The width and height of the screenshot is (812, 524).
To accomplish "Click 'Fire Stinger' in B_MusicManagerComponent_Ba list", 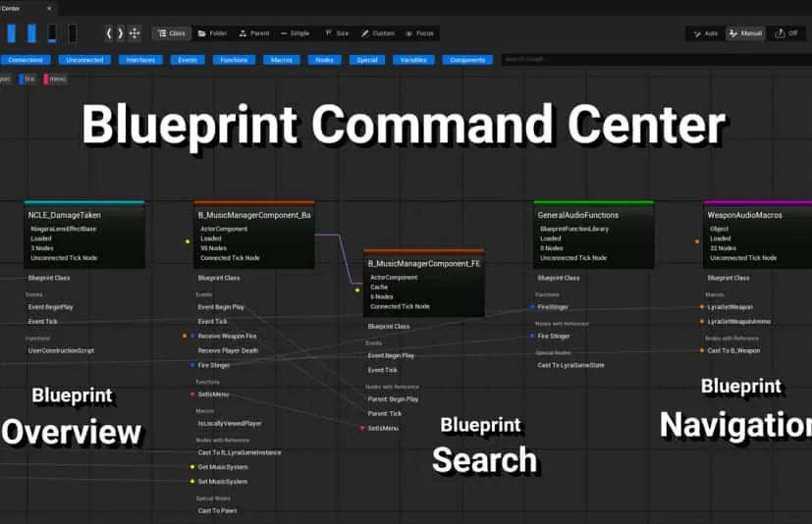I will 213,365.
